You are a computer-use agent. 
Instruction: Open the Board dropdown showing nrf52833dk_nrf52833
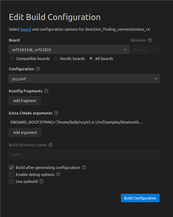tap(69, 50)
